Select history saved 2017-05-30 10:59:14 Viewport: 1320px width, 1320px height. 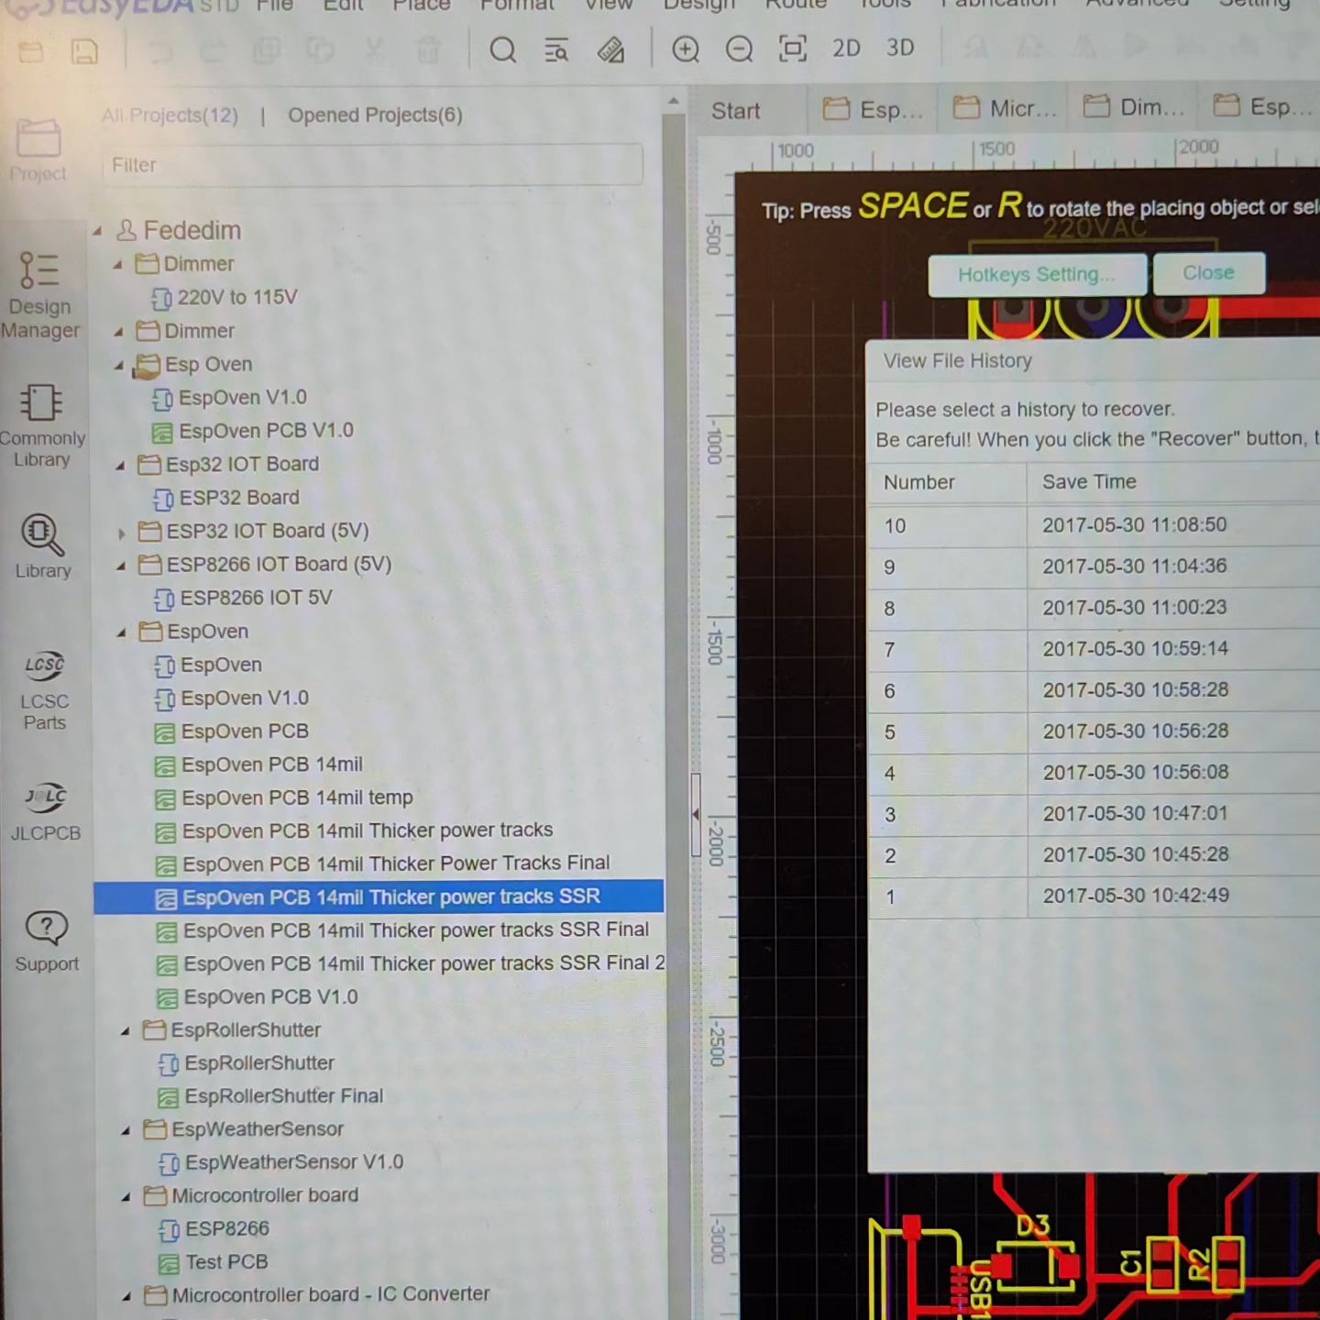pos(1094,649)
